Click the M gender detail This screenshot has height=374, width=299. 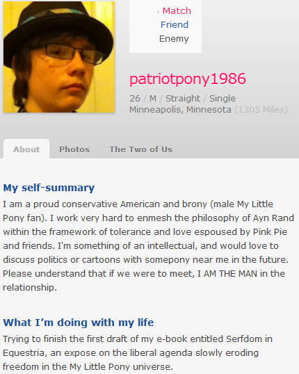(153, 98)
